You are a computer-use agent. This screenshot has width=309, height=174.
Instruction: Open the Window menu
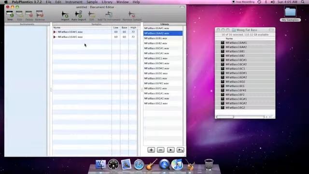pos(122,2)
